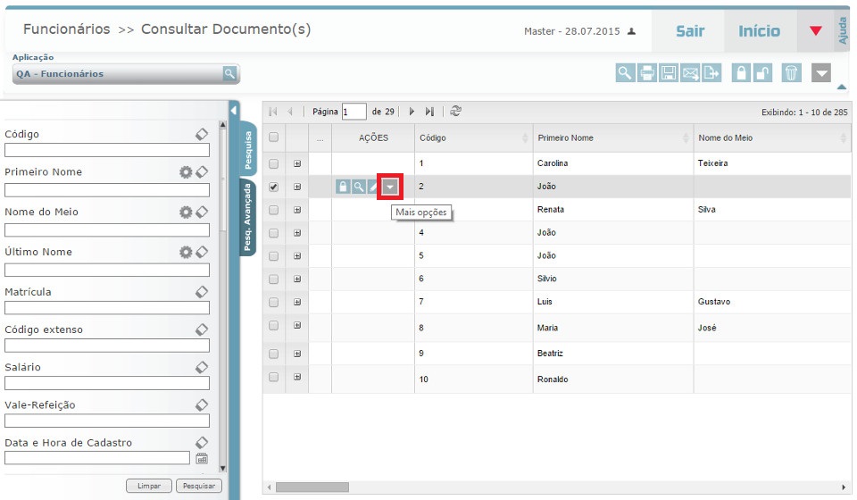Image resolution: width=857 pixels, height=500 pixels.
Task: Click the export document icon
Action: 711,72
